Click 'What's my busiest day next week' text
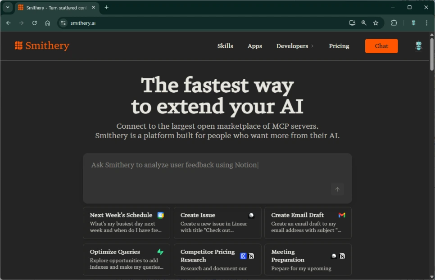The height and width of the screenshot is (280, 435). pyautogui.click(x=126, y=227)
